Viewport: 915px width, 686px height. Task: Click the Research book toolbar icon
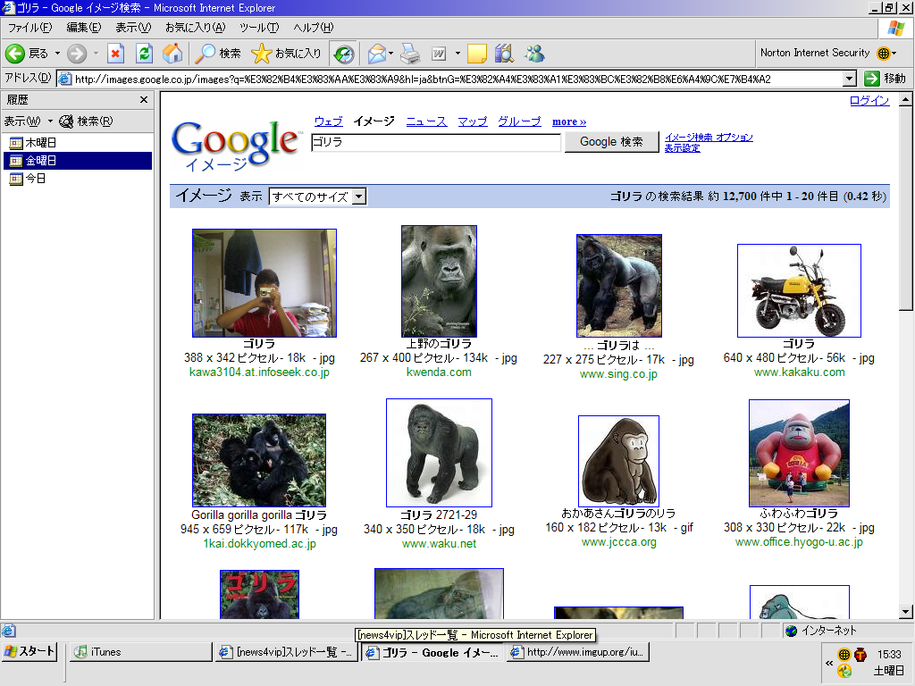click(x=504, y=54)
